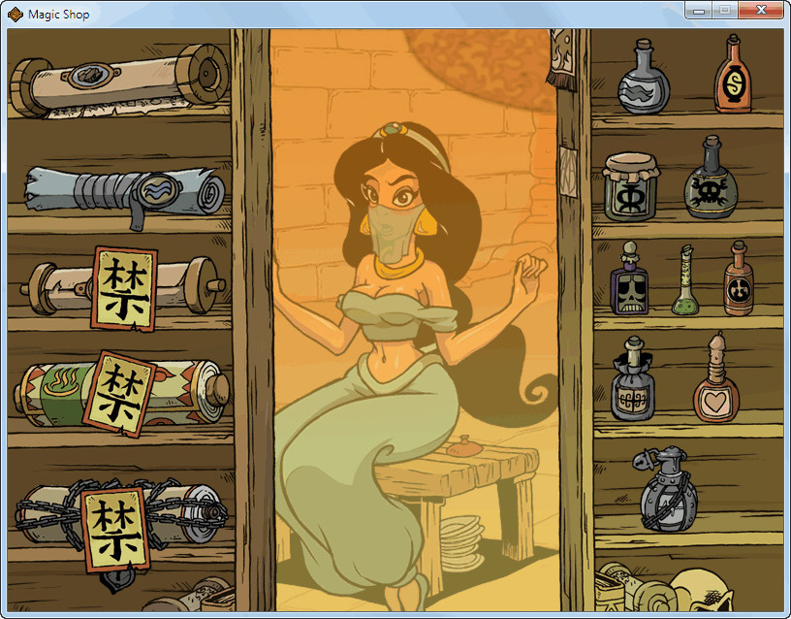The height and width of the screenshot is (619, 791).
Task: Select the round blue swirl potion flask
Action: 644,81
